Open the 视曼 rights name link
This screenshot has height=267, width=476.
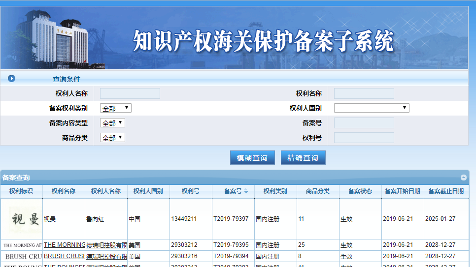pyautogui.click(x=50, y=219)
